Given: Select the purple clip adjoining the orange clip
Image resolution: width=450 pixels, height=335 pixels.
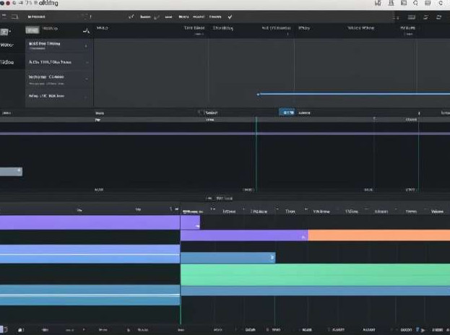Looking at the screenshot, I should [244, 235].
